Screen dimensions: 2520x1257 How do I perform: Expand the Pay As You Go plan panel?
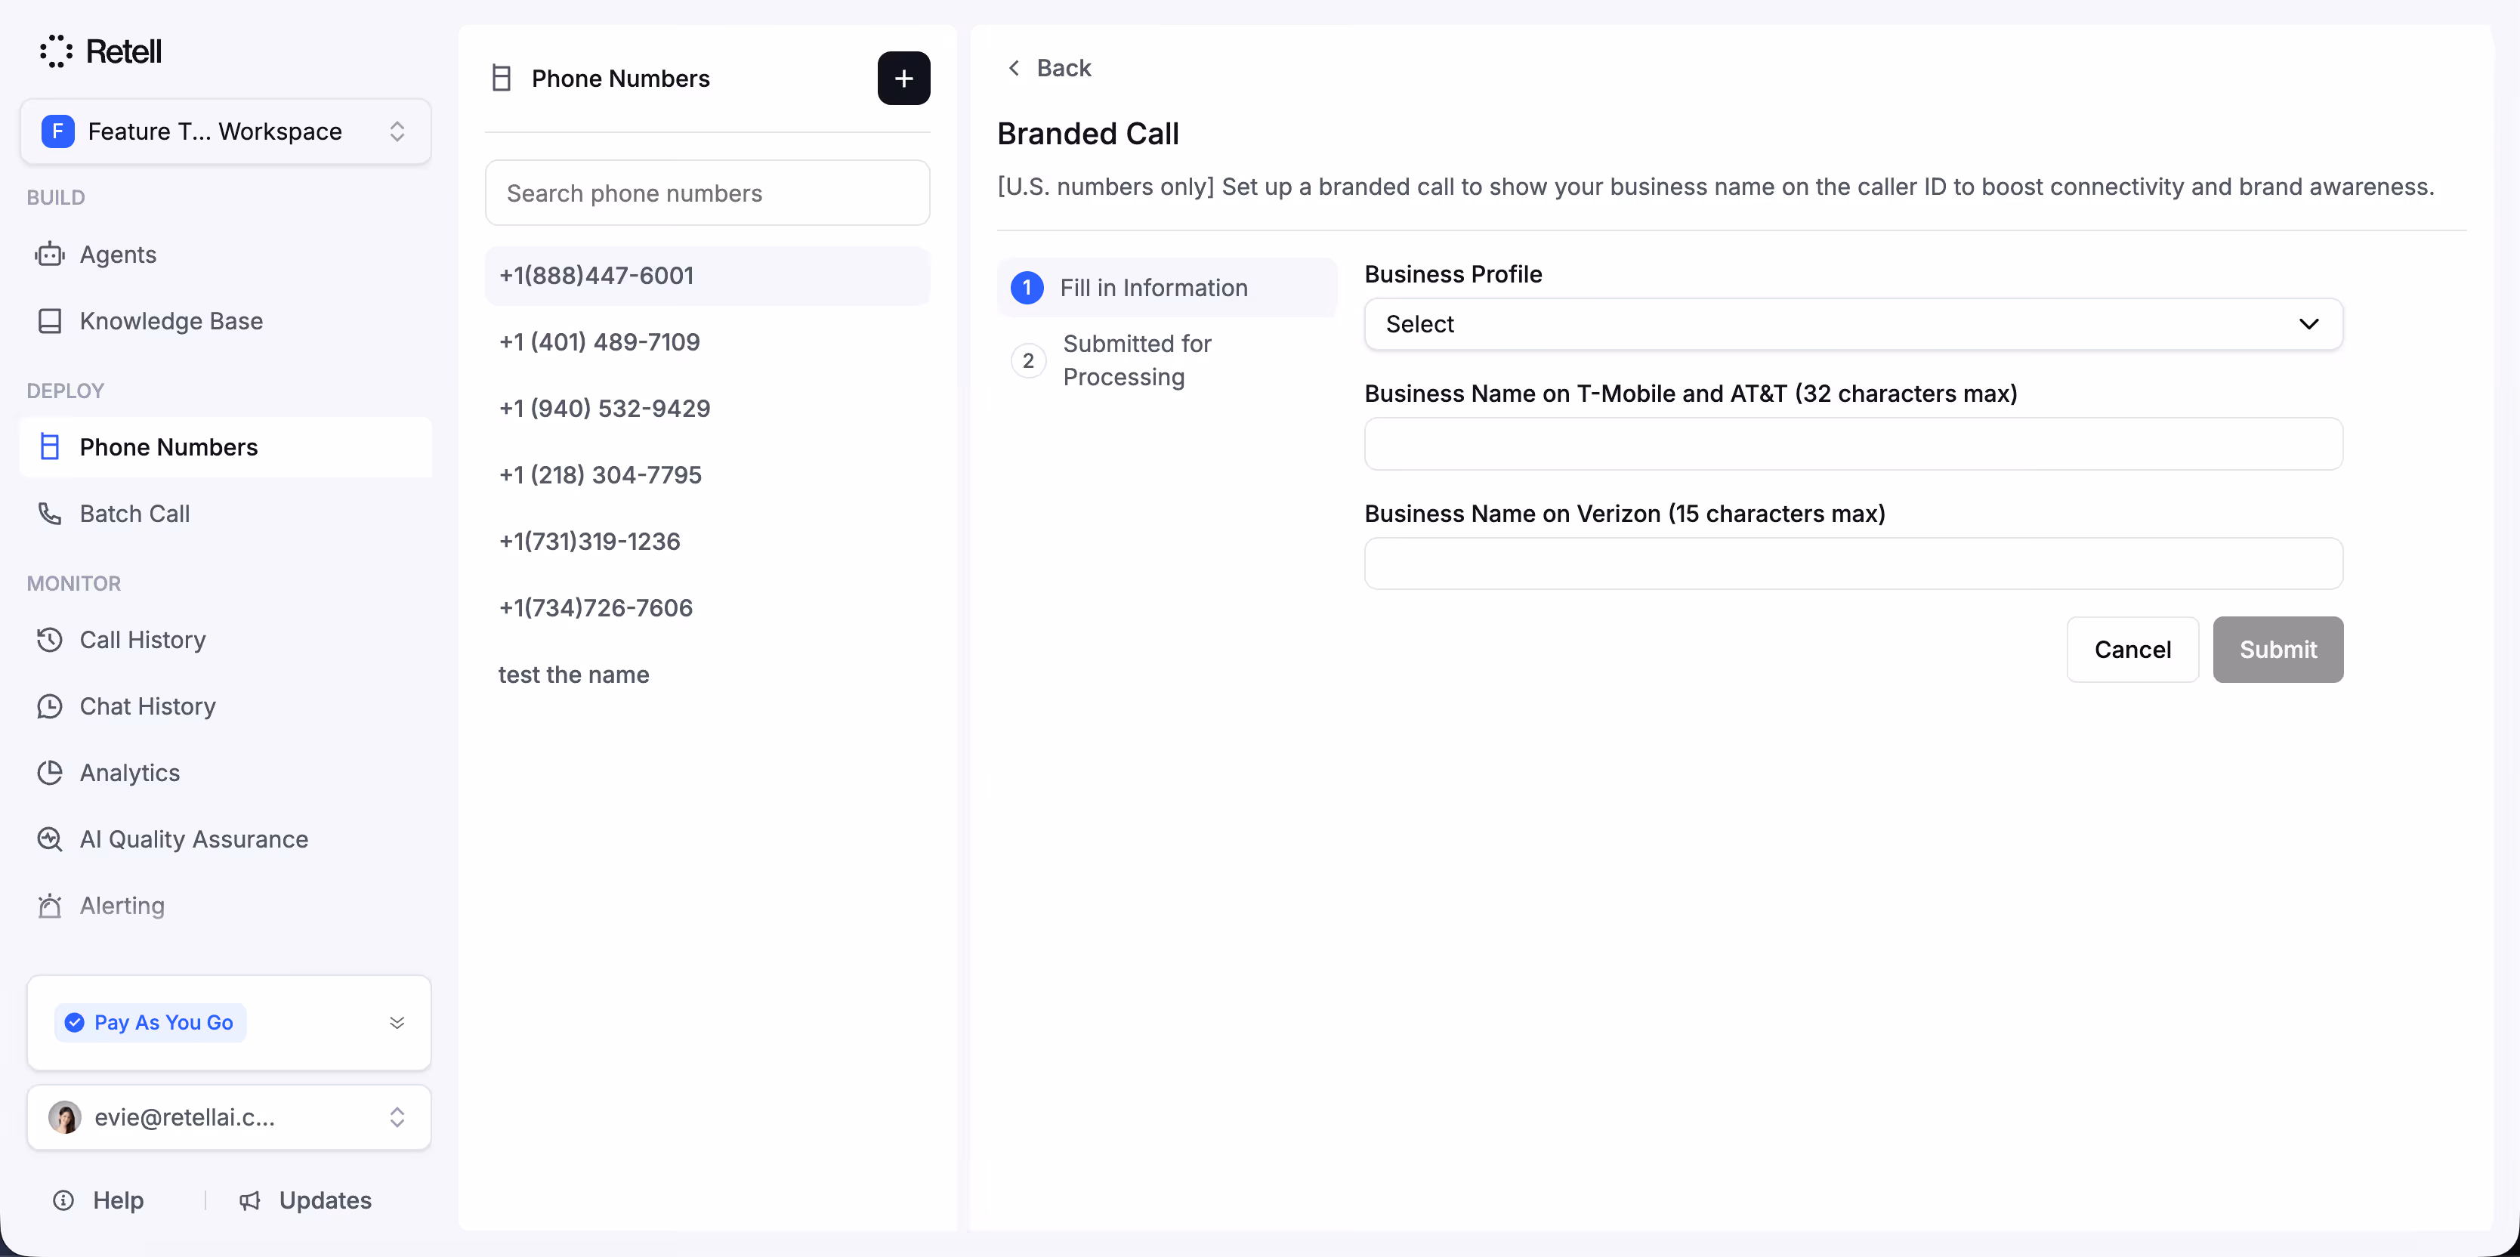[x=396, y=1022]
